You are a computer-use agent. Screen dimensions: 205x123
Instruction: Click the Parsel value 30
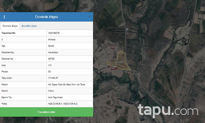pyautogui.click(x=49, y=72)
